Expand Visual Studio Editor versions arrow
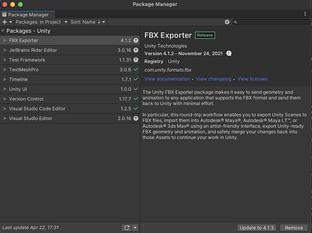The height and width of the screenshot is (233, 312). (x=5, y=118)
